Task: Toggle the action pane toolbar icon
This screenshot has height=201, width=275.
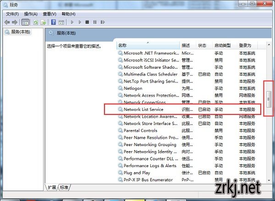Action: click(61, 22)
